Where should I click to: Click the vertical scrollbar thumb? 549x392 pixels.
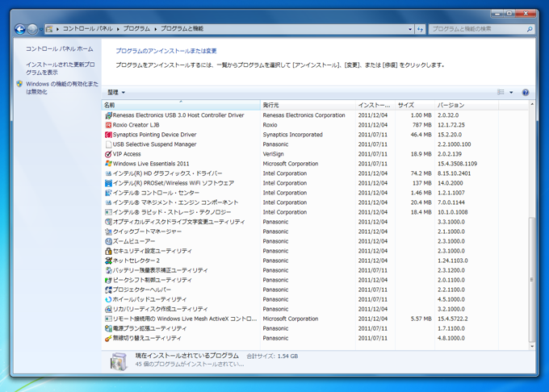tap(532, 279)
